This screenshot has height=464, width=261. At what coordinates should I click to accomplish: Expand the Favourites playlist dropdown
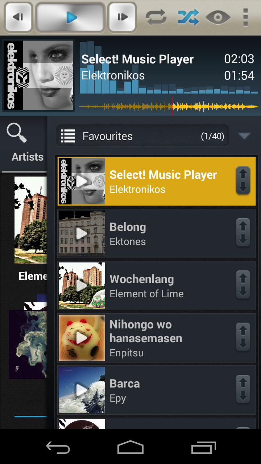pos(142,136)
